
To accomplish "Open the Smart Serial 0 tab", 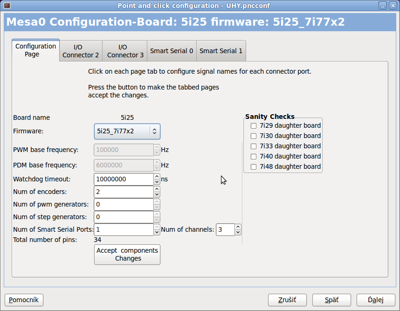I will point(172,51).
